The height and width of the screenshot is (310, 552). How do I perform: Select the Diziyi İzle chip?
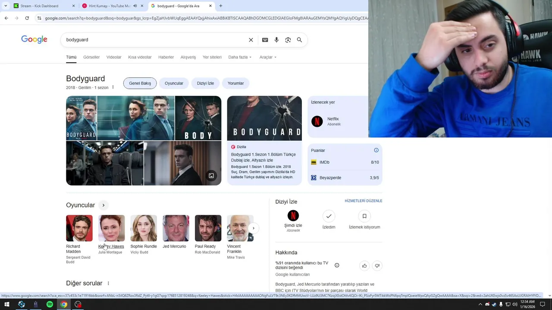[205, 83]
